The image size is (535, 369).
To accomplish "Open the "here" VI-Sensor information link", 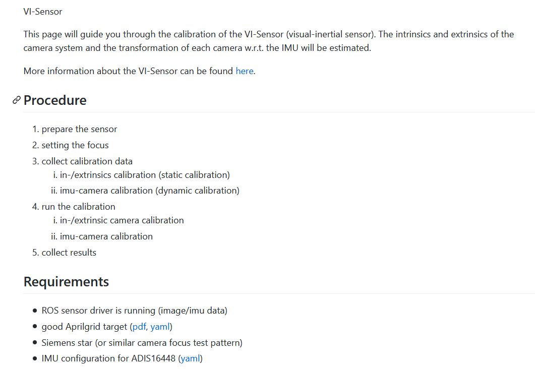I will click(245, 71).
